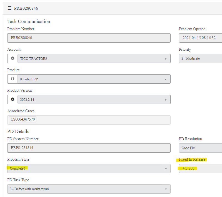Open the Product dropdown showing Kinetic/ERP

coord(166,79)
